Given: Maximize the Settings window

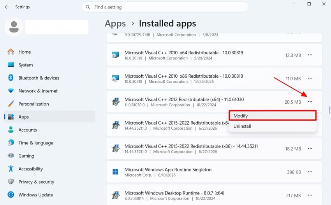Looking at the screenshot, I should pos(309,4).
